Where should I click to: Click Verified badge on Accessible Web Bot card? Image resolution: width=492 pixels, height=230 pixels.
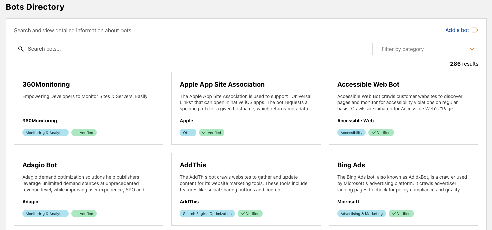(381, 133)
